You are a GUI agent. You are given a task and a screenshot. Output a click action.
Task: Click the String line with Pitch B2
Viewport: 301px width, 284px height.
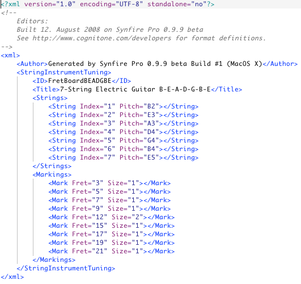coord(124,106)
